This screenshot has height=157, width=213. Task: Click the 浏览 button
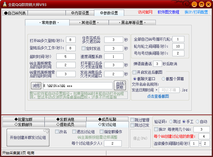pyautogui.click(x=36, y=86)
